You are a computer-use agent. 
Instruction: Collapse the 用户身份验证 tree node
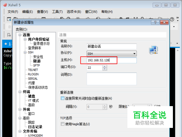25,39
